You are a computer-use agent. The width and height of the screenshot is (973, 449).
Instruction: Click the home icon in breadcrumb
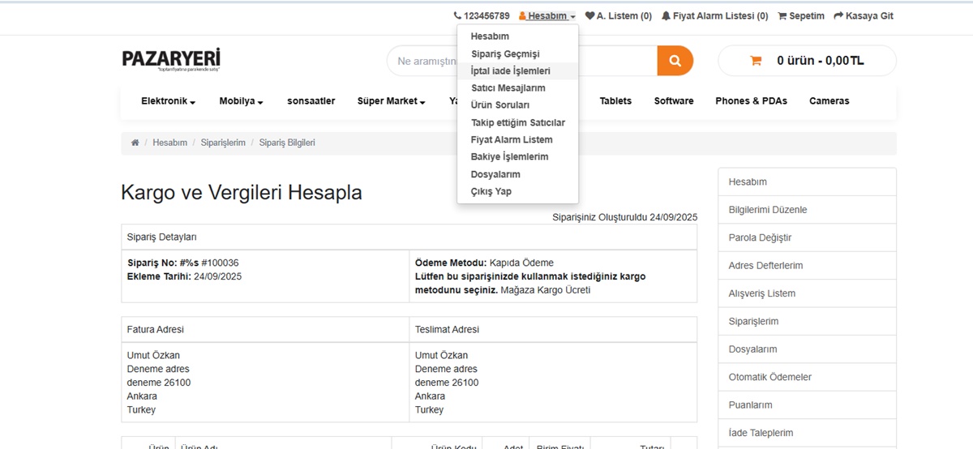(x=135, y=143)
